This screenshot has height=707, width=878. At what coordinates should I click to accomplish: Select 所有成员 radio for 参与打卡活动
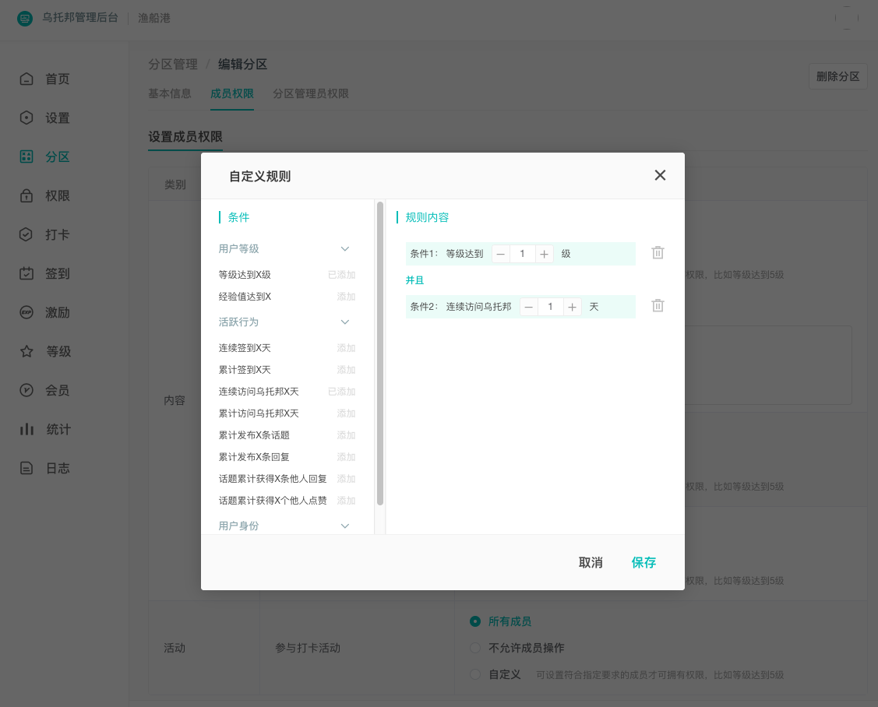click(475, 621)
